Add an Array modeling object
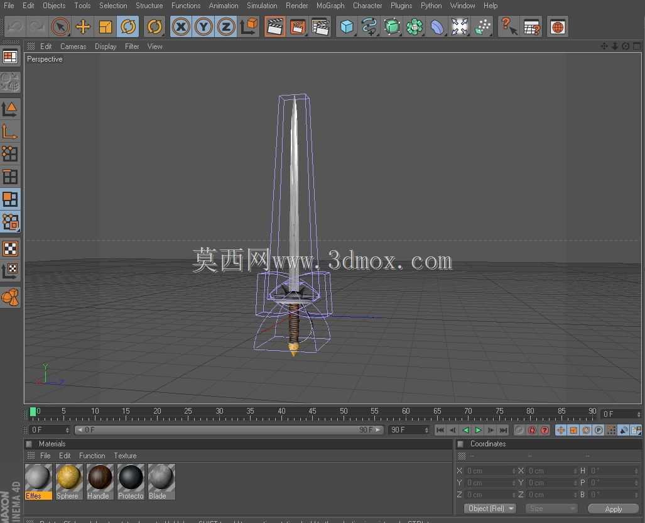645x523 pixels. click(x=415, y=27)
